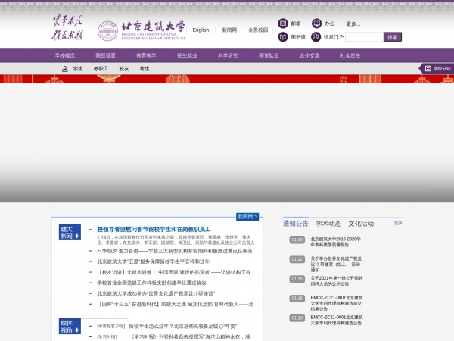Open the 科学研究 menu
Viewport: 454px width, 341px height.
228,55
